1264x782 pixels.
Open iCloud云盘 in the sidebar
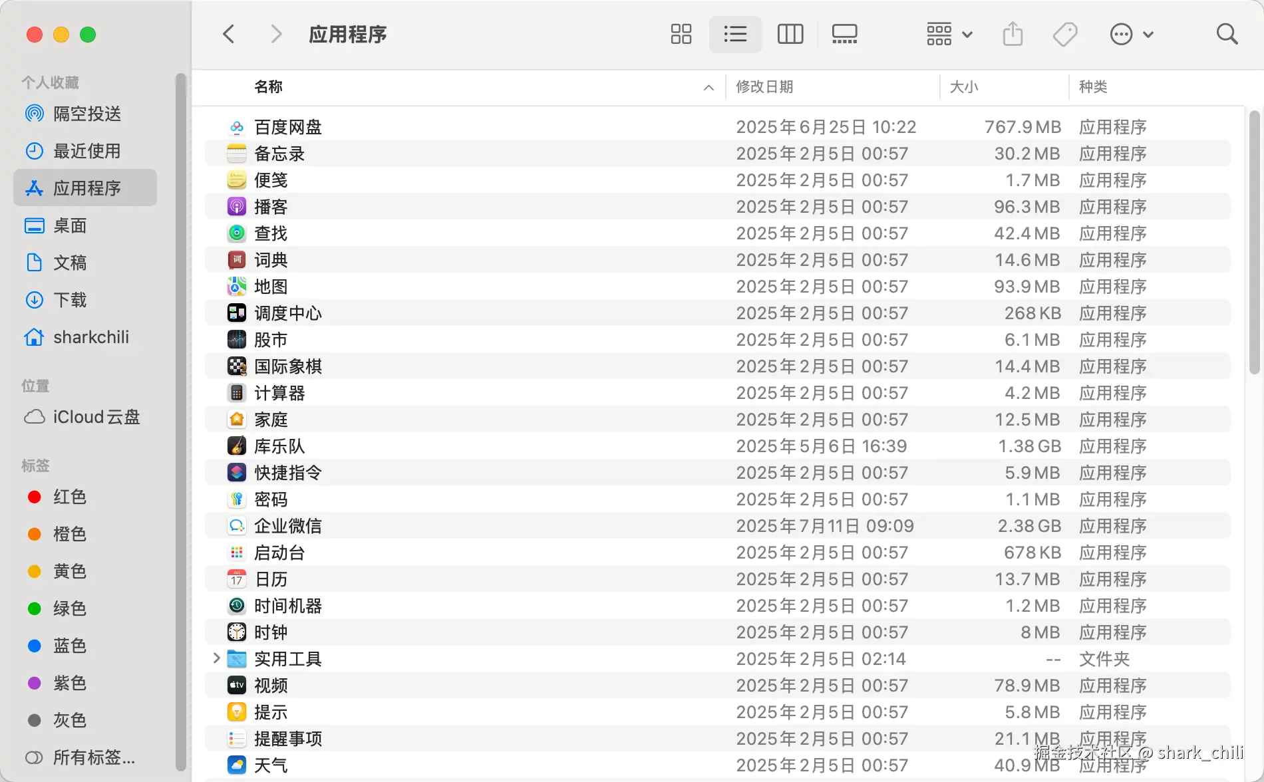(x=85, y=417)
